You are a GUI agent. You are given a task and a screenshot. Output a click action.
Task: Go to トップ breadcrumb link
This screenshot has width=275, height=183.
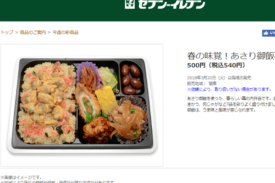(x=7, y=32)
